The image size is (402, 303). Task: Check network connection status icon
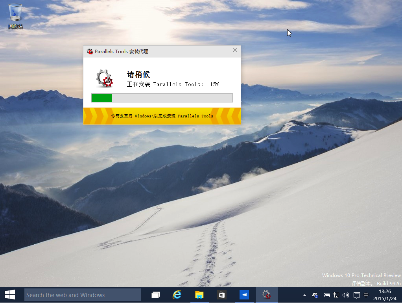(x=336, y=295)
